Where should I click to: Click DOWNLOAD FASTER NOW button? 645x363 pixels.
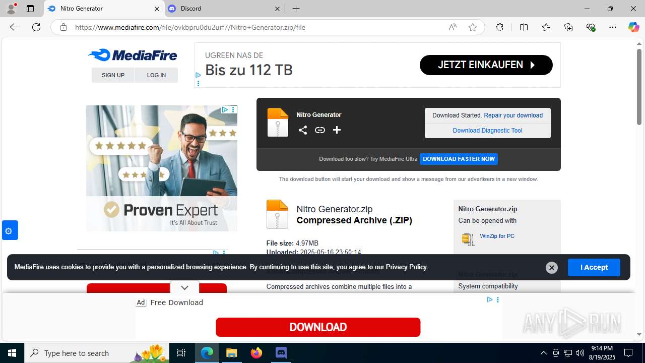click(459, 159)
